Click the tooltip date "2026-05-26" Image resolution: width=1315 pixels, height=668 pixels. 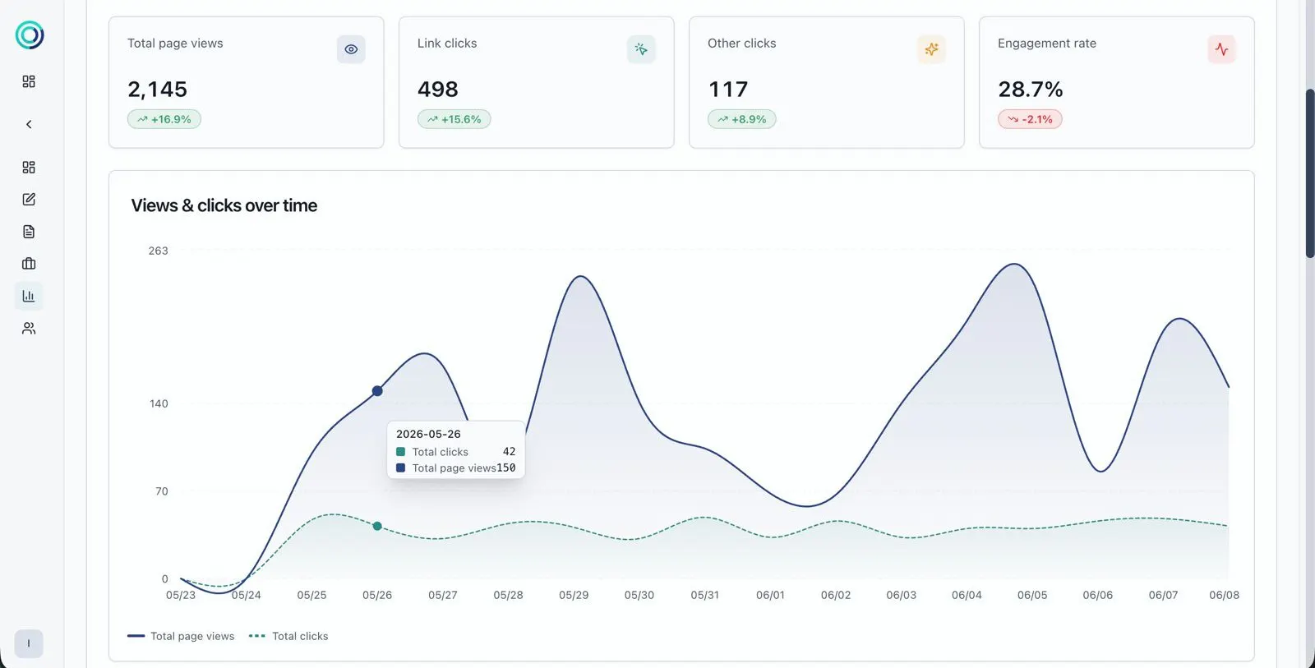click(428, 434)
